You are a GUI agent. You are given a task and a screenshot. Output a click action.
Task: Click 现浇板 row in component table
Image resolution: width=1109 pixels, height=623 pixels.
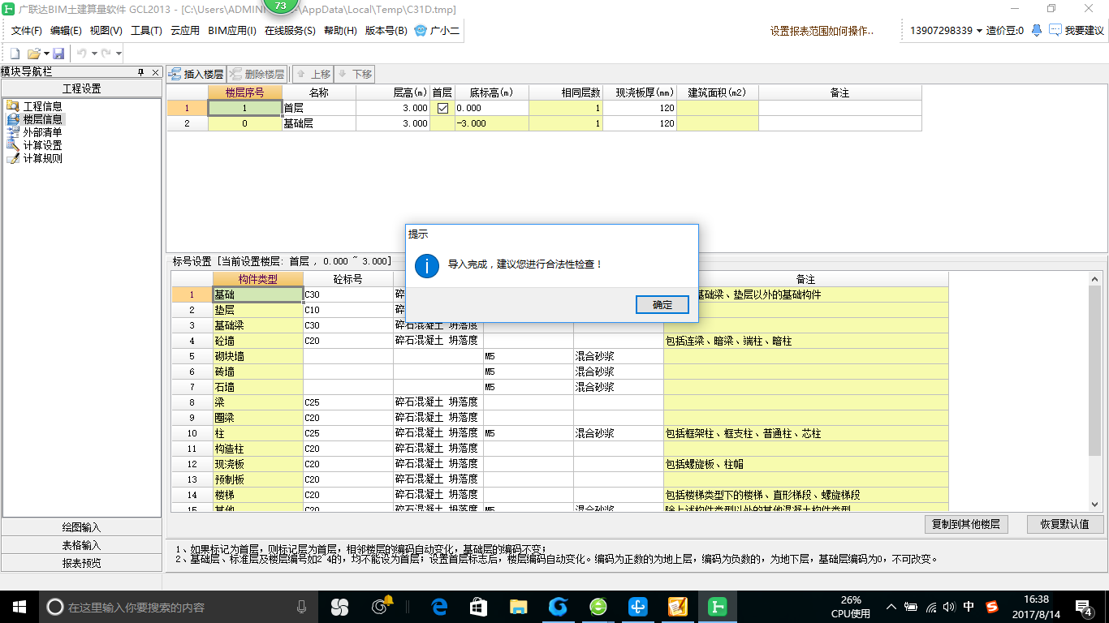(559, 464)
